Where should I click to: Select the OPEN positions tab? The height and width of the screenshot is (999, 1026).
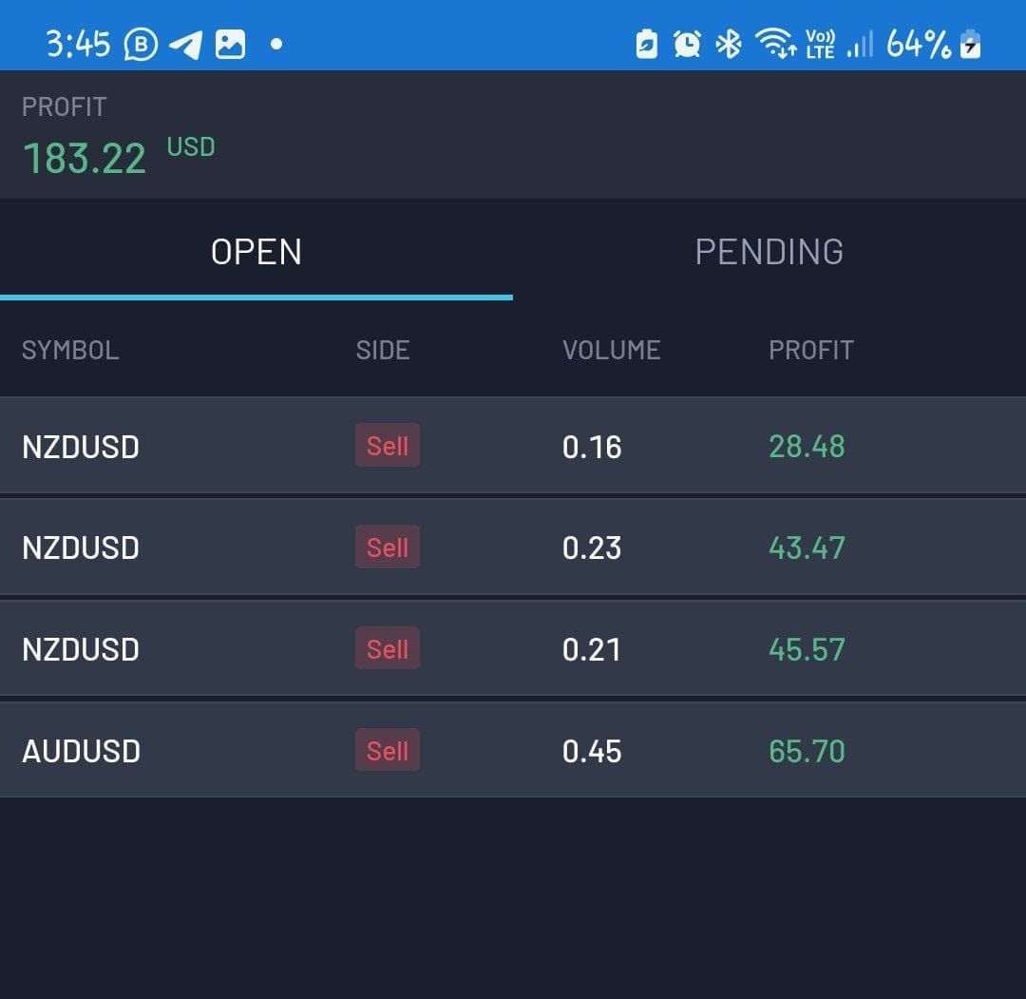tap(256, 252)
